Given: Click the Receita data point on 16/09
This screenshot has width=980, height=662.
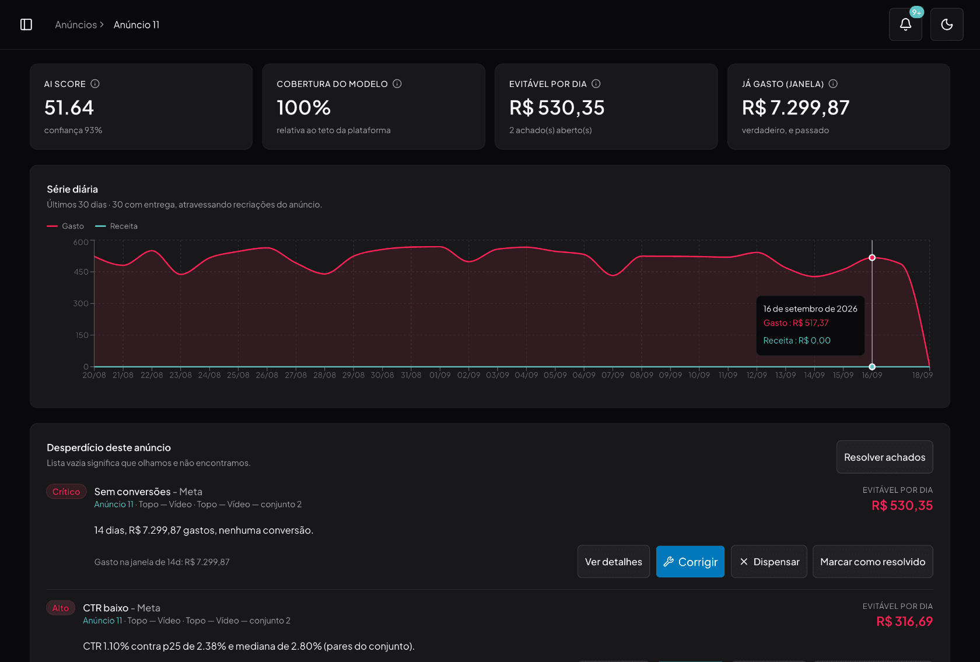Looking at the screenshot, I should [x=872, y=367].
